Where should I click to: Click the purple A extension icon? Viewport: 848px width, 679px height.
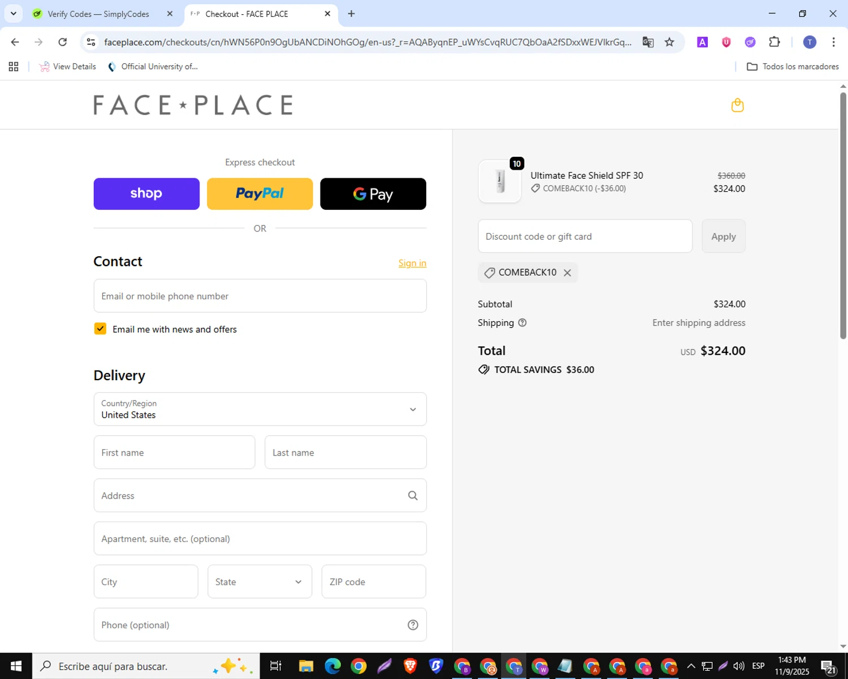pos(702,42)
